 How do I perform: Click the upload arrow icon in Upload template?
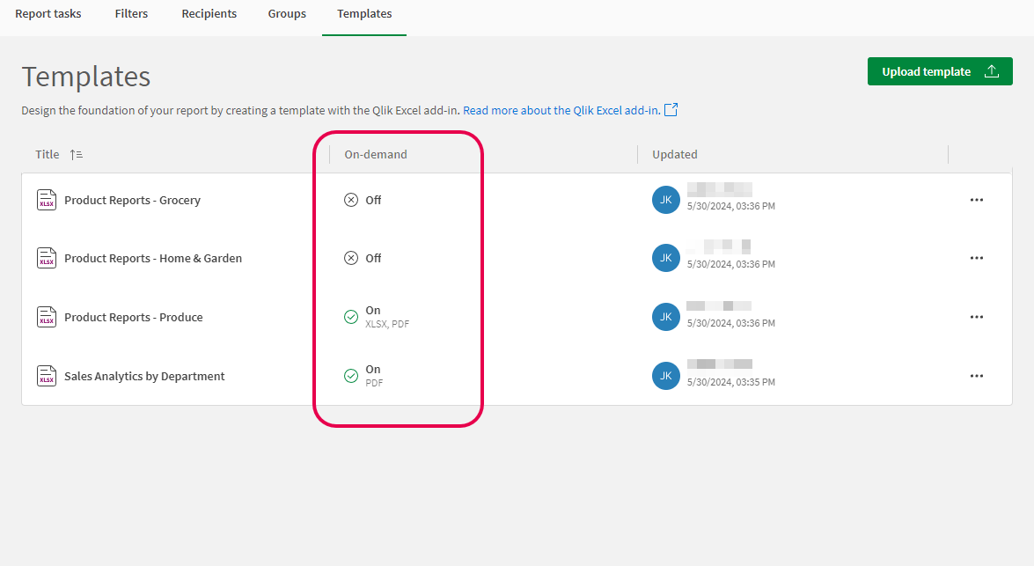(x=992, y=70)
